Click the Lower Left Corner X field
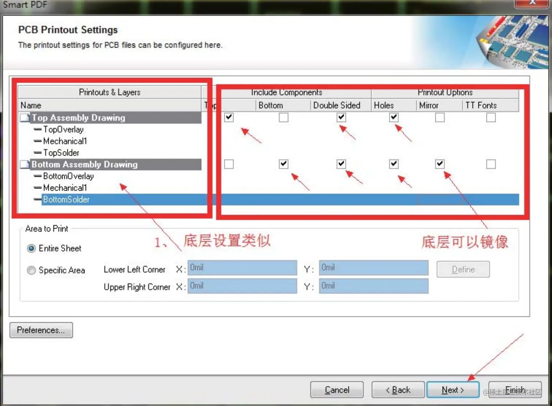 pyautogui.click(x=242, y=268)
